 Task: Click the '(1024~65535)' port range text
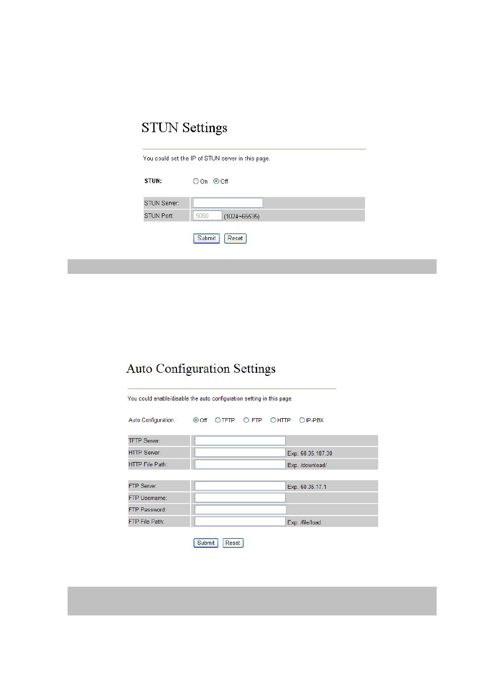click(242, 216)
